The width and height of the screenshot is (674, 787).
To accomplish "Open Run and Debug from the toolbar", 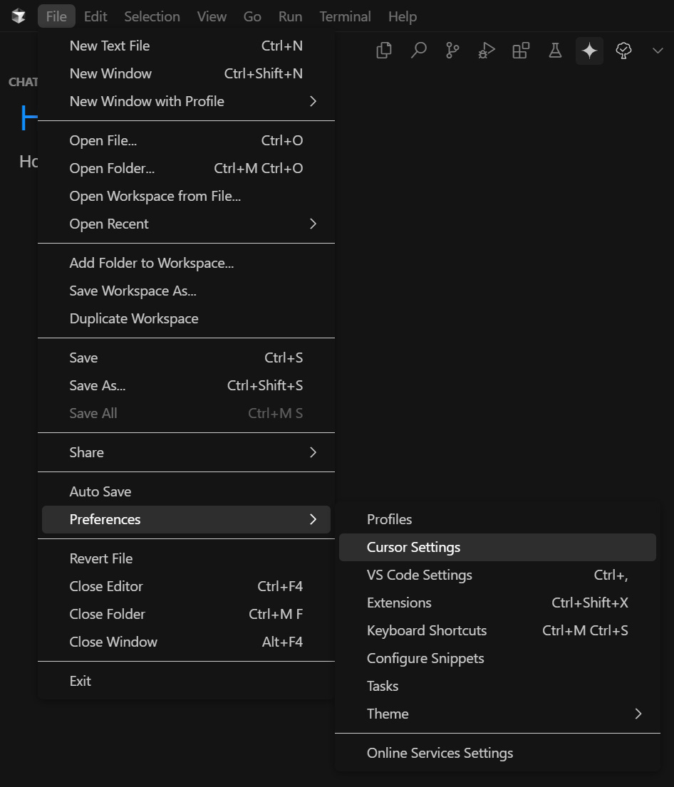I will coord(486,51).
